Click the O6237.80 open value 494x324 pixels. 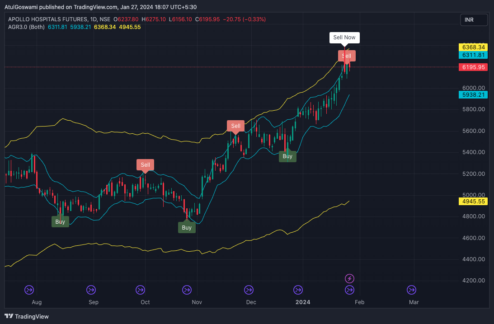coord(126,19)
